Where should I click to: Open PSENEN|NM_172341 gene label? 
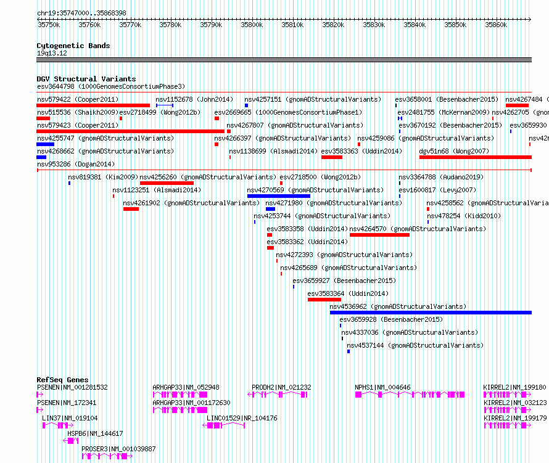click(x=67, y=403)
